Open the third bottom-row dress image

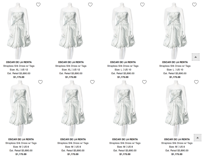(125, 108)
